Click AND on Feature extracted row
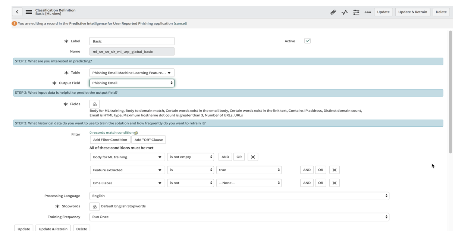Screen dimensions: 468x246 (307, 170)
